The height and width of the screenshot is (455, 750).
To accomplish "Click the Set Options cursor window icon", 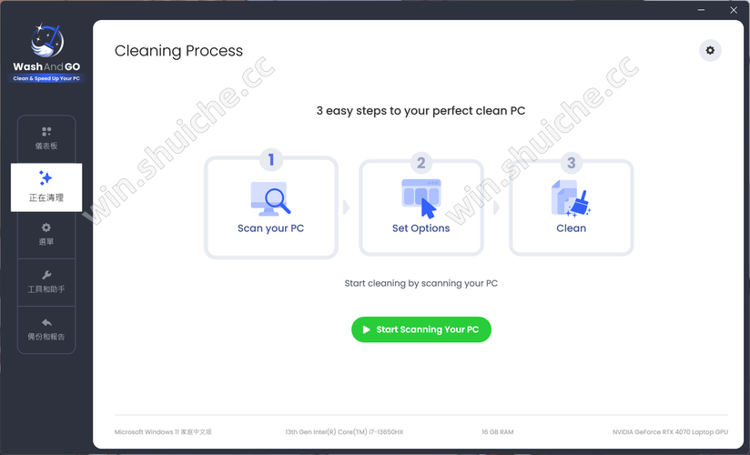I will click(421, 198).
